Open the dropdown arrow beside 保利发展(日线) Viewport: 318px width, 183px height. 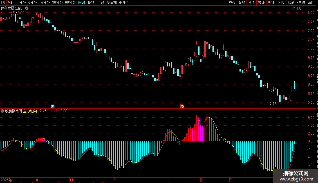pyautogui.click(x=27, y=8)
